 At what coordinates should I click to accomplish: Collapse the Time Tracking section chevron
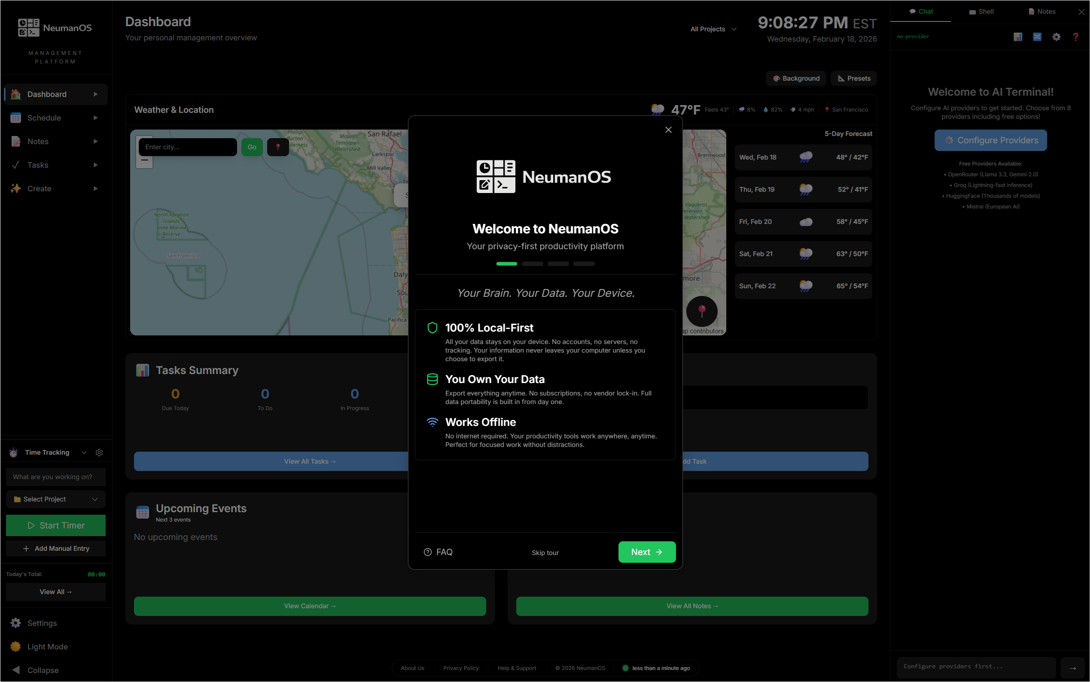tap(84, 453)
